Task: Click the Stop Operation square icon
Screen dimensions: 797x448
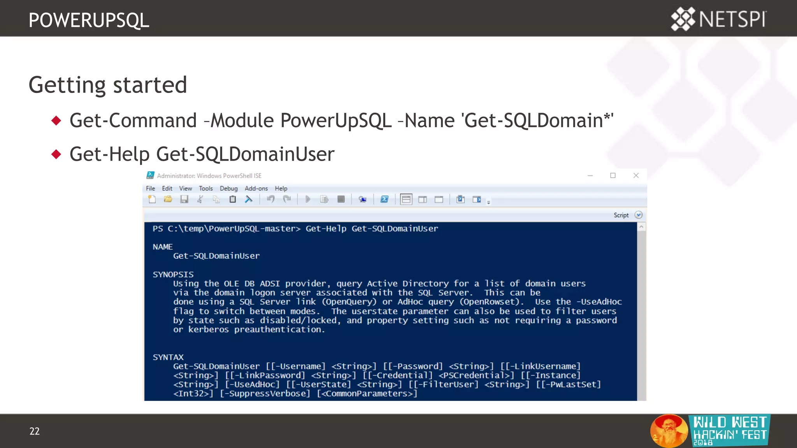Action: pos(341,199)
